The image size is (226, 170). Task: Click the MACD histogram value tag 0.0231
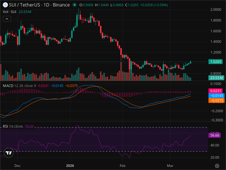tap(216, 91)
